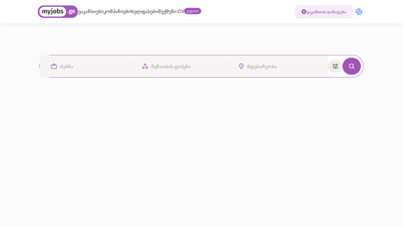
Task: Run search with purple magnifier button
Action: (351, 66)
